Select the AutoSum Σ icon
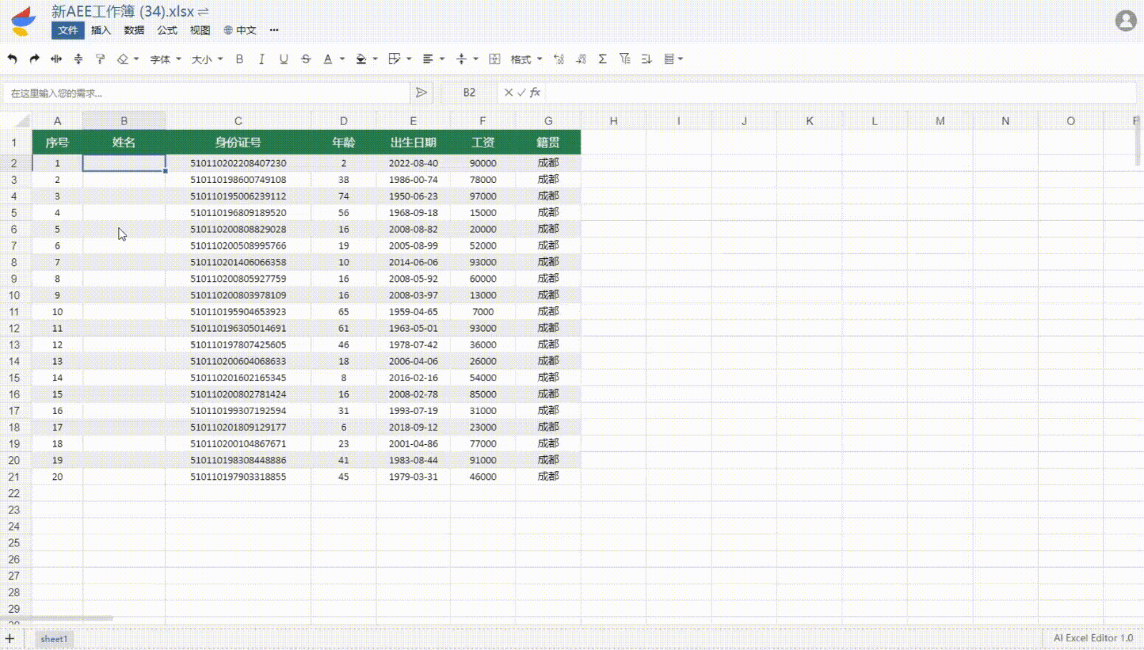Viewport: 1144px width, 650px height. (602, 59)
